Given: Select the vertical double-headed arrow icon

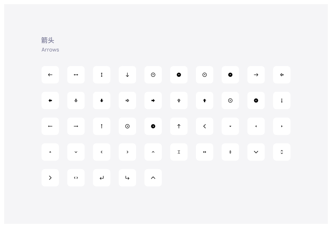Looking at the screenshot, I should pos(101,75).
